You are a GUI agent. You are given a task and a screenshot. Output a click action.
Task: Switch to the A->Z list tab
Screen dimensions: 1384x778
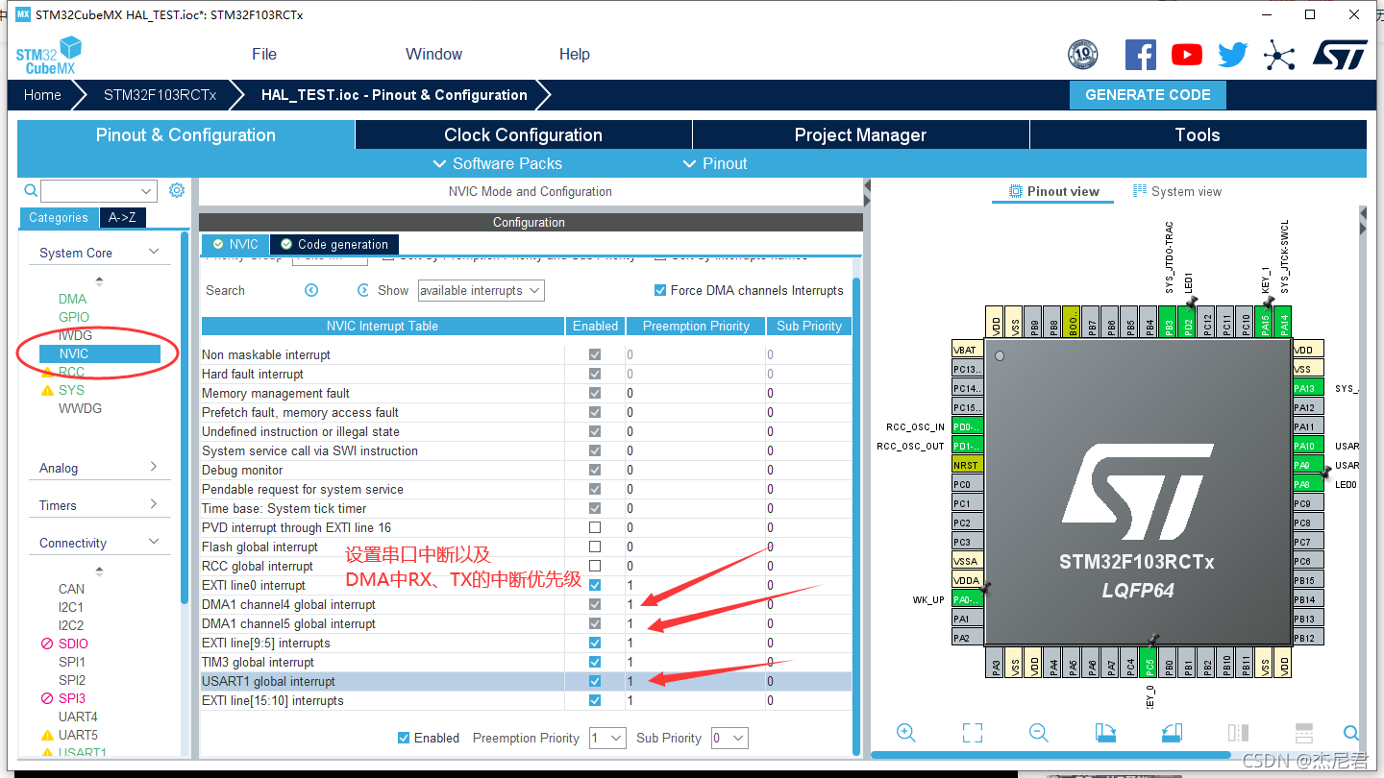pyautogui.click(x=122, y=217)
